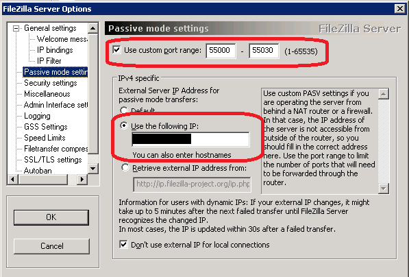
Task: Toggle Use custom port range checkbox
Action: click(116, 50)
